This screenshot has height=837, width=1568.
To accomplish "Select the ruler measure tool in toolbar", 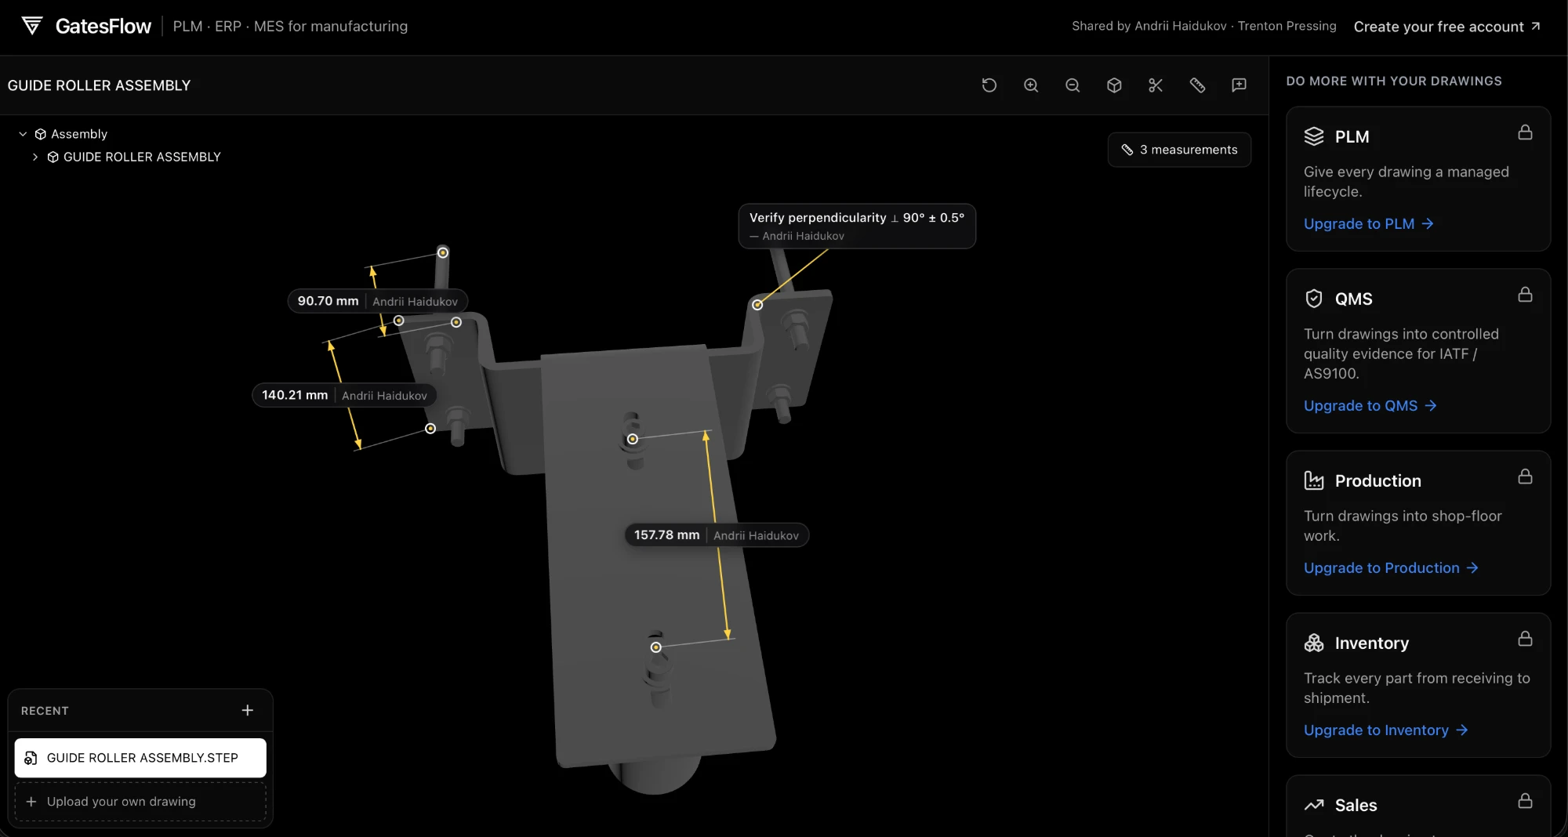I will (1197, 85).
